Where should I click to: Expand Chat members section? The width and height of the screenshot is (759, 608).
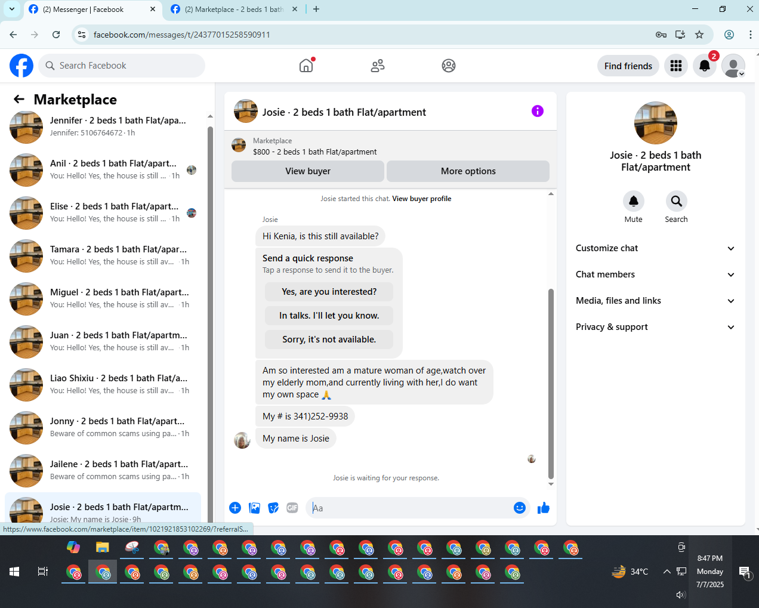656,274
